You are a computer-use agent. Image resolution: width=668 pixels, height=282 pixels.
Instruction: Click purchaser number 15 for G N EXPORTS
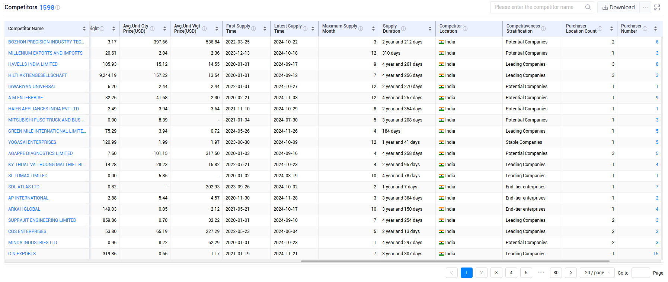(x=656, y=254)
